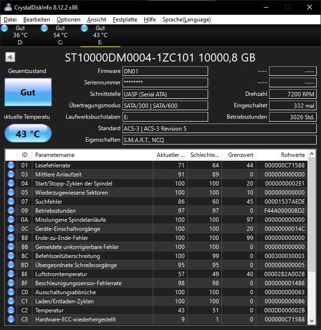Click the scrollbar down arrow in attribute list
The image size is (321, 330).
click(x=312, y=320)
